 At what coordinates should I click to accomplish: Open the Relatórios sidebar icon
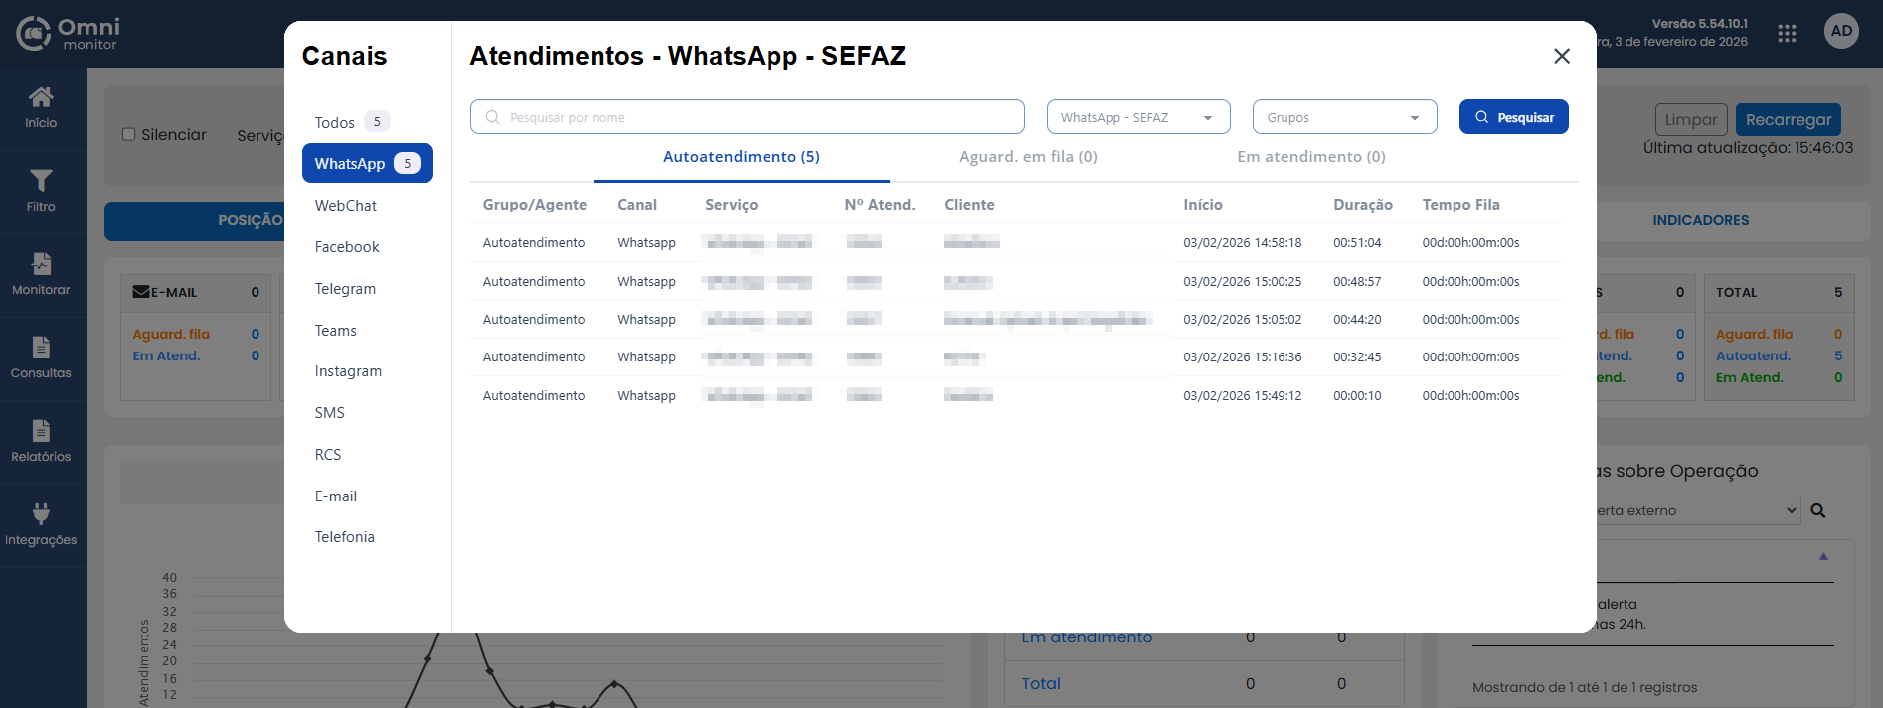point(41,431)
